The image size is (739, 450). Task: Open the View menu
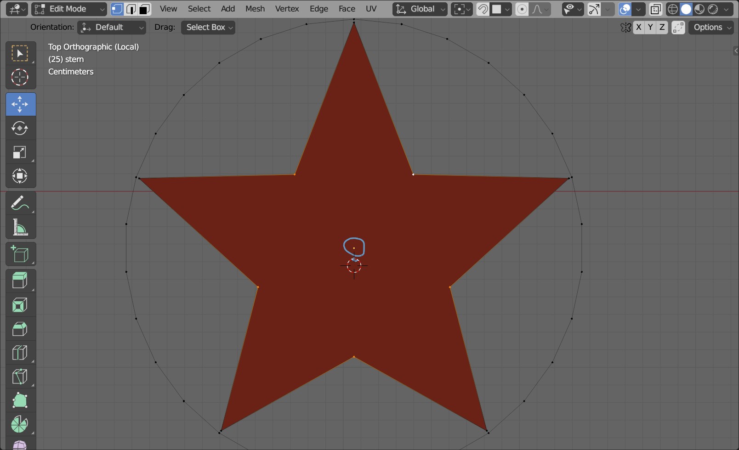pos(168,9)
